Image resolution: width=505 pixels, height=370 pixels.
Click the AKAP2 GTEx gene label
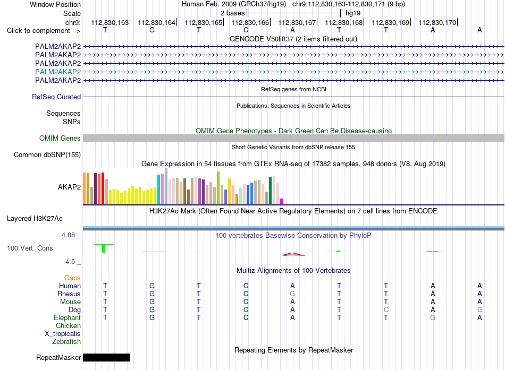(69, 187)
